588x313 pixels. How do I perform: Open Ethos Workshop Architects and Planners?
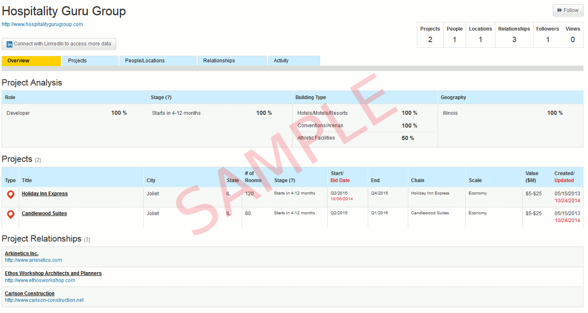click(x=53, y=273)
